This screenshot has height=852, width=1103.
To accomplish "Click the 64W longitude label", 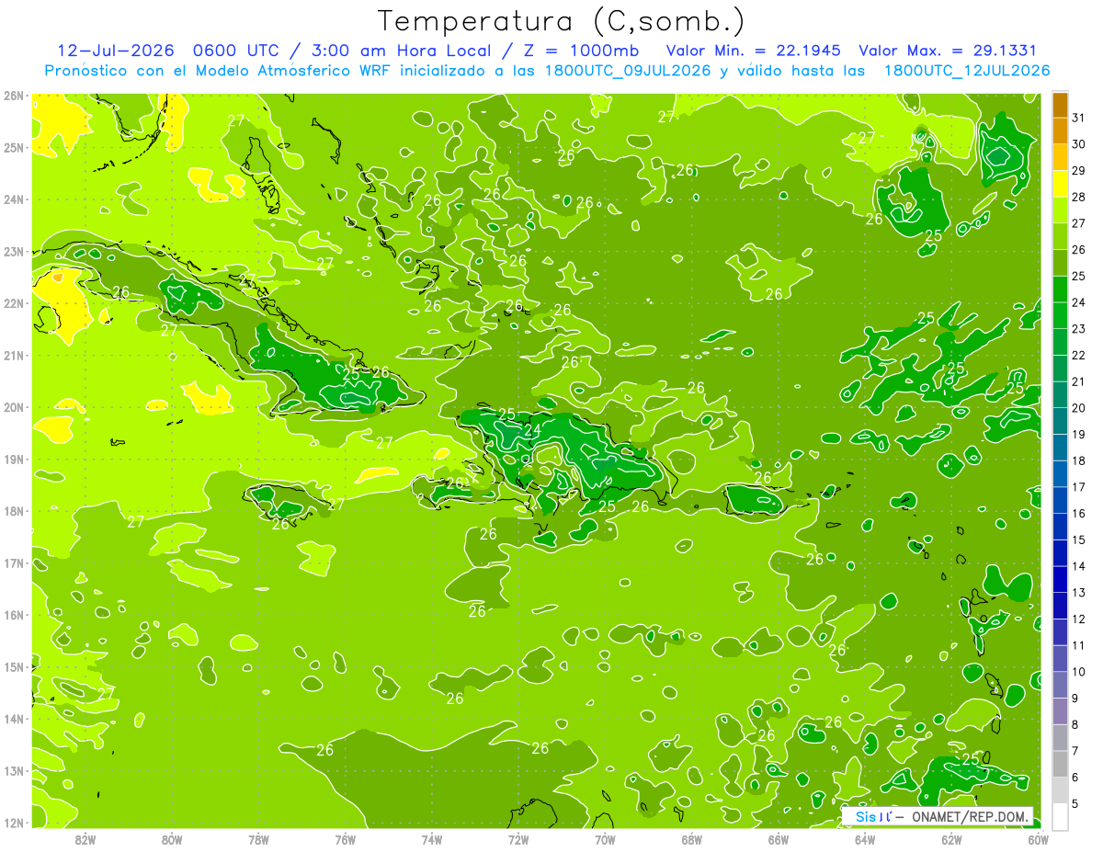I will 865,839.
